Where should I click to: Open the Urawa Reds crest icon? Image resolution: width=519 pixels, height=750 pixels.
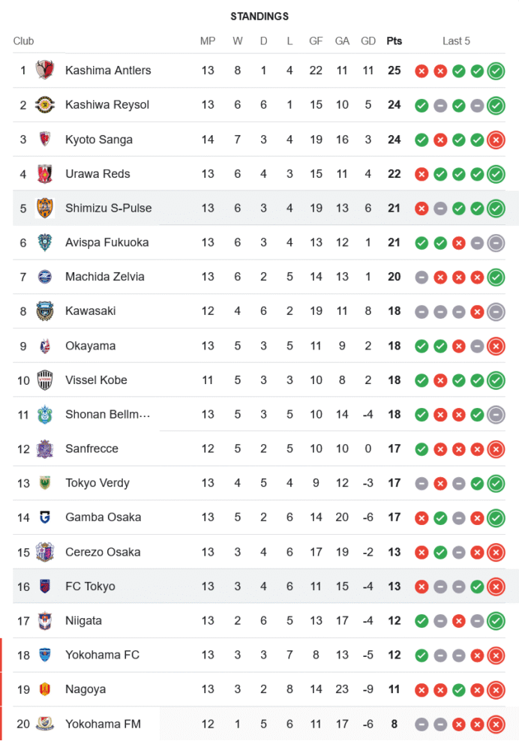tap(45, 174)
